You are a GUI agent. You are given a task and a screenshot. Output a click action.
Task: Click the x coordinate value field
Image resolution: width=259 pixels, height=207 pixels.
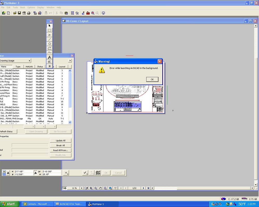(x=24, y=172)
